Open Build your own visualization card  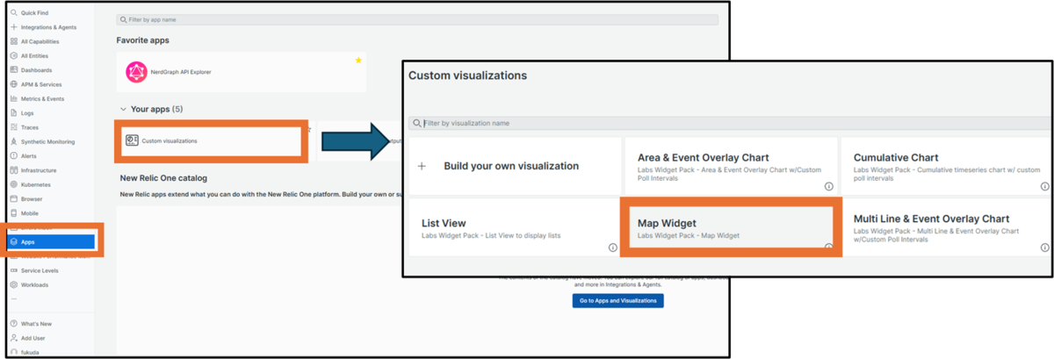pyautogui.click(x=515, y=166)
